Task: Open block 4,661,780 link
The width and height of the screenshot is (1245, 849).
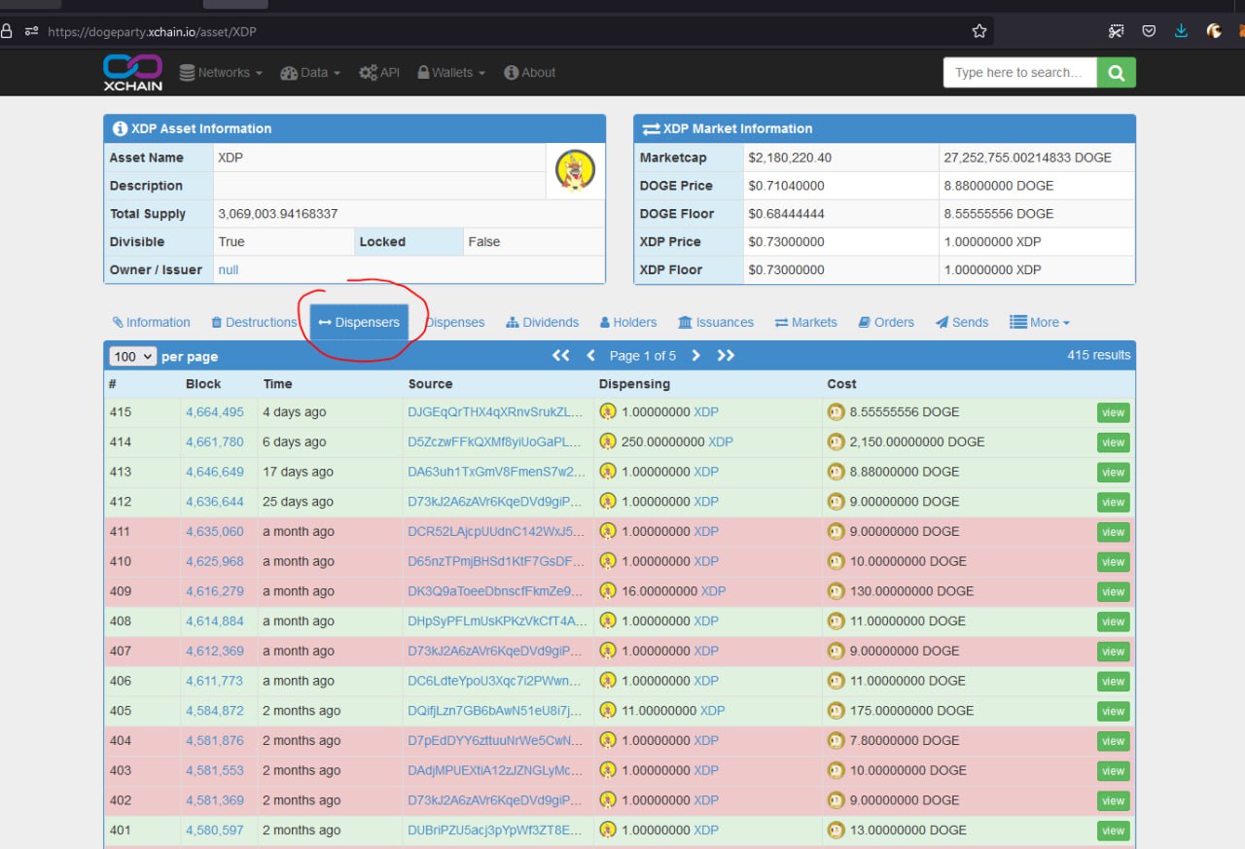Action: (215, 442)
